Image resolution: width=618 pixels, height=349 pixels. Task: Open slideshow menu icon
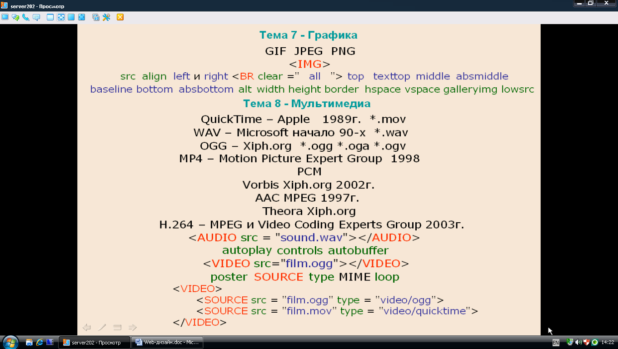coord(117,327)
